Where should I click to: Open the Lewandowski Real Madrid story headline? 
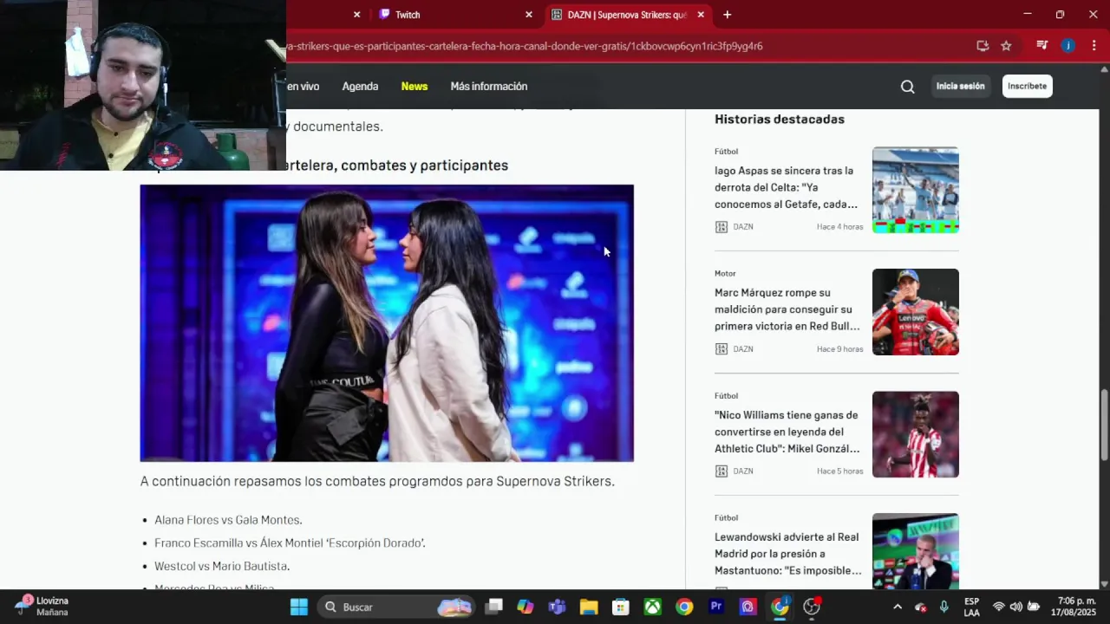[788, 554]
